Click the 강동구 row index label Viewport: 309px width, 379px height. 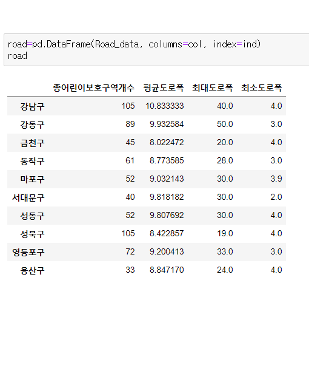tap(32, 125)
